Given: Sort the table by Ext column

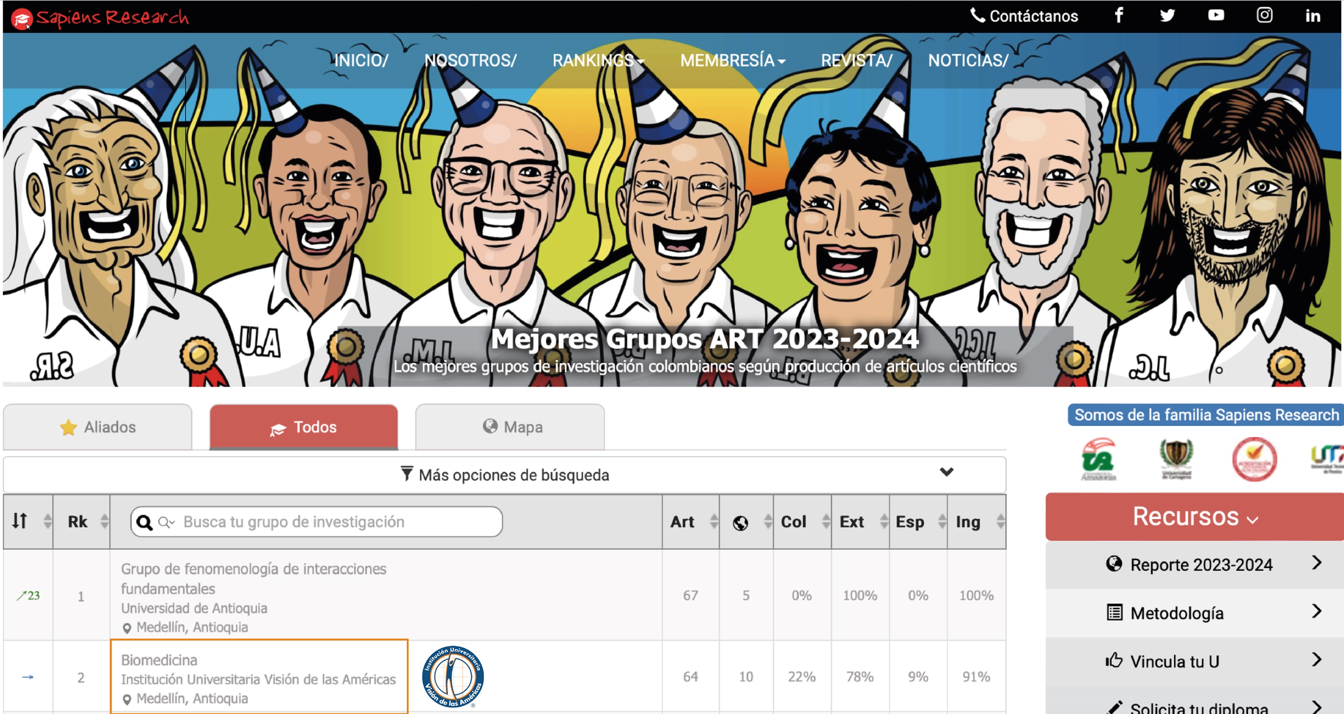Looking at the screenshot, I should (860, 521).
